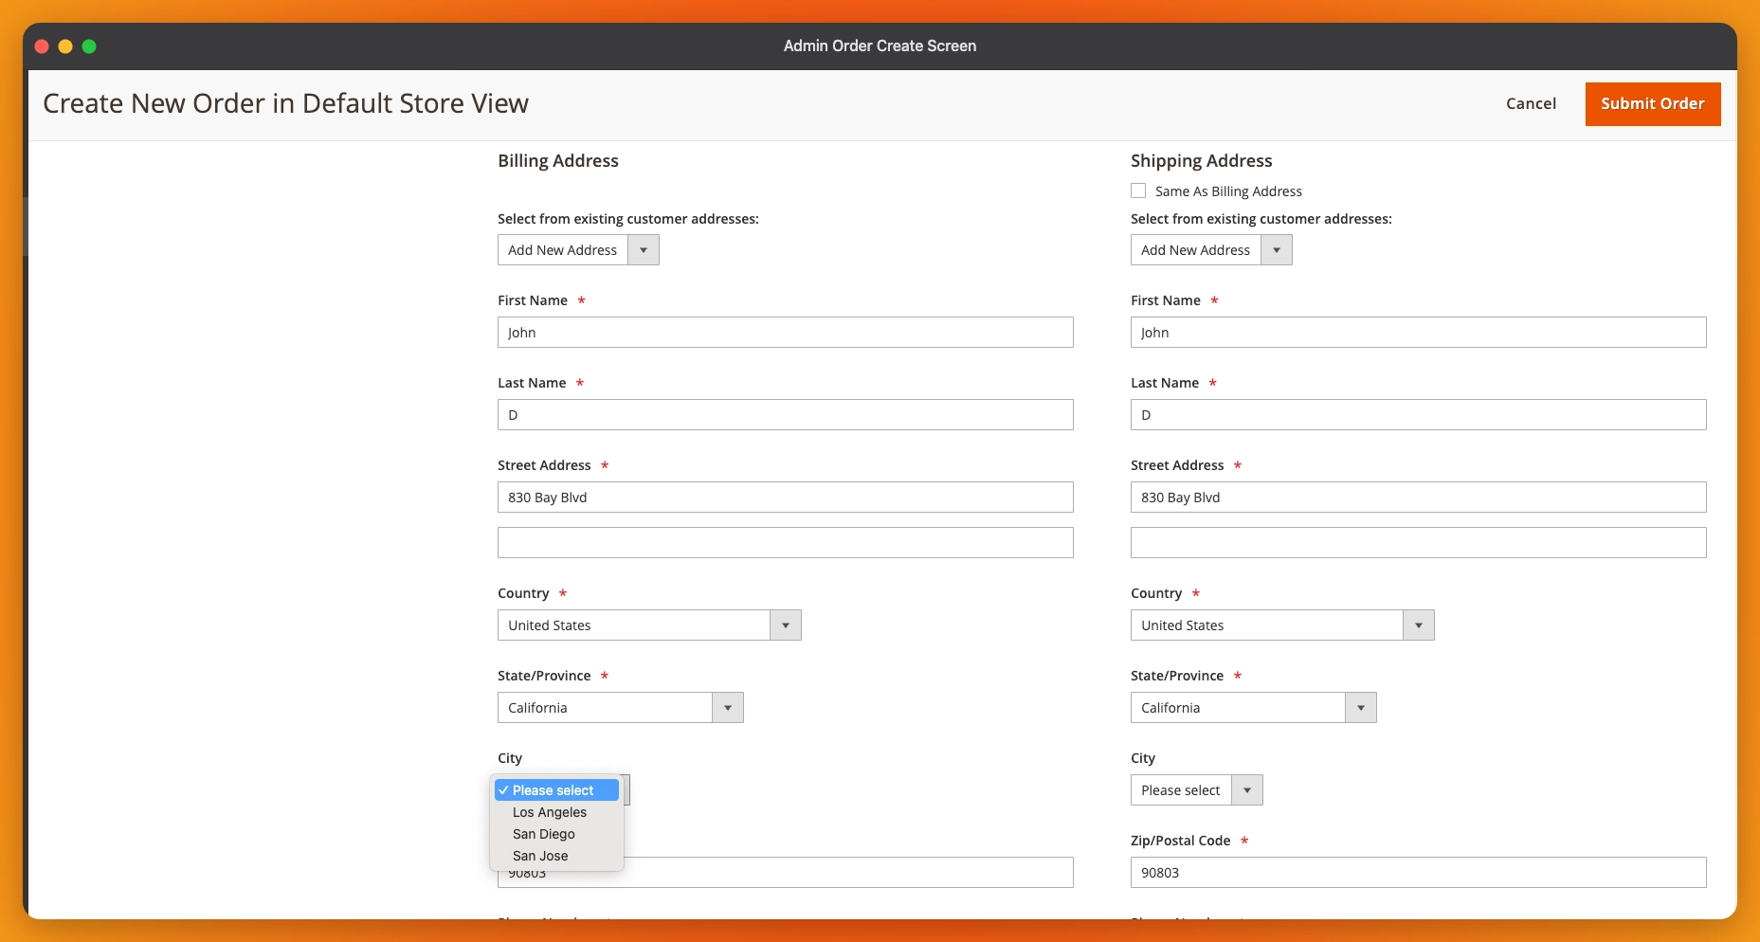Choose San Jose from city list
The image size is (1760, 942).
pyautogui.click(x=556, y=856)
